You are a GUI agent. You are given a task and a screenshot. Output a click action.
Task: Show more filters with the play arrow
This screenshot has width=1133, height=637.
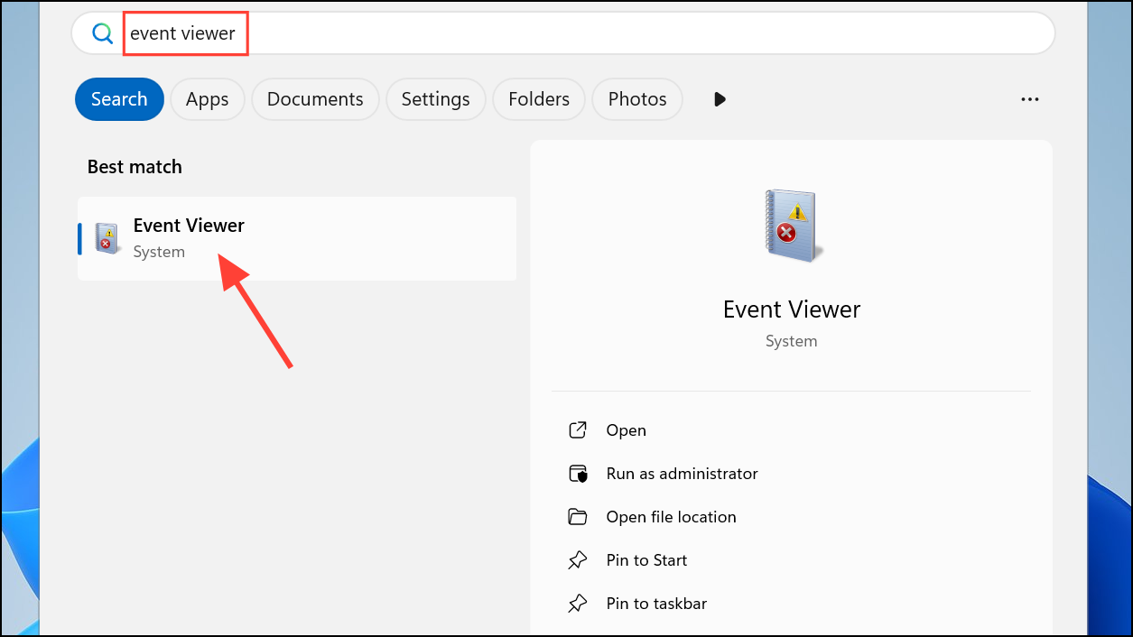point(720,99)
